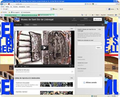Expand the Google toolbar search box dropdown

pyautogui.click(x=51, y=9)
